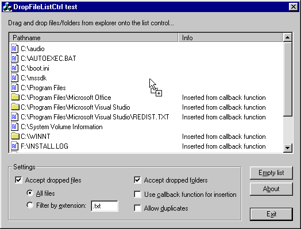Click the document icon beside C:\audio
The height and width of the screenshot is (229, 301).
14,49
